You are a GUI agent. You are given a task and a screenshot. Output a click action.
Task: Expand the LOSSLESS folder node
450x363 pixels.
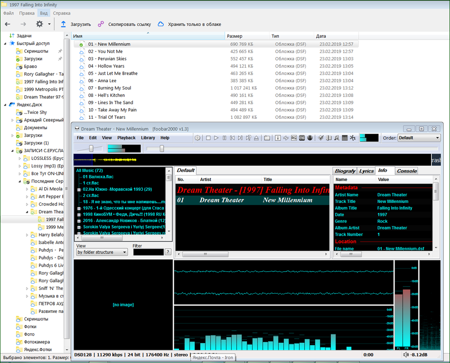click(x=20, y=158)
